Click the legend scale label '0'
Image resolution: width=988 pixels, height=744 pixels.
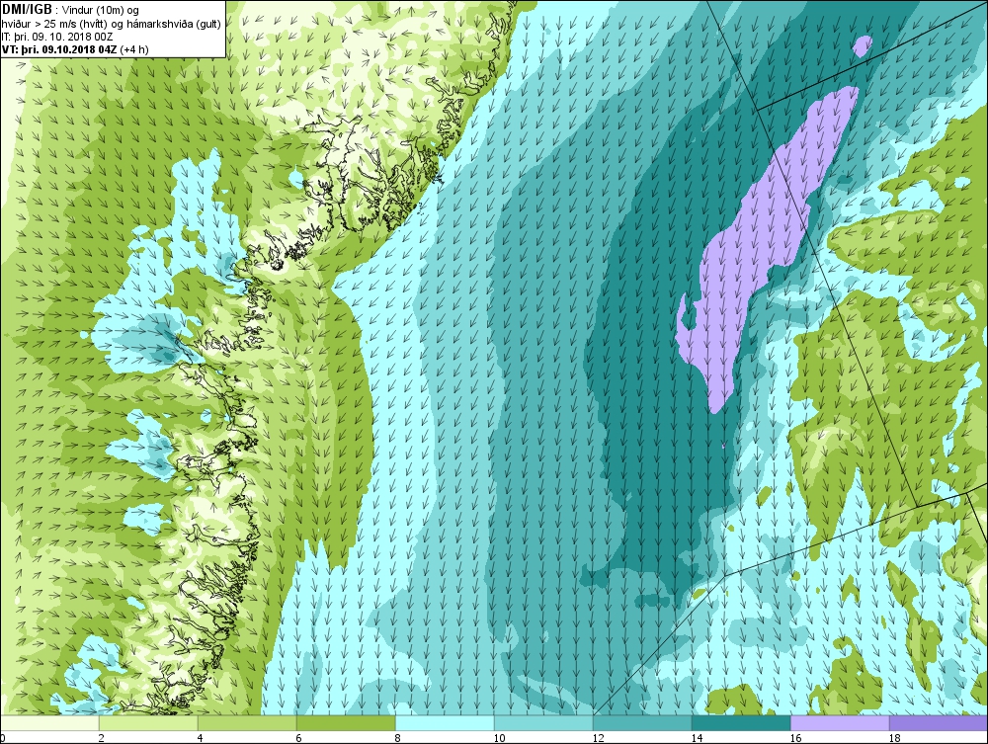[3, 738]
